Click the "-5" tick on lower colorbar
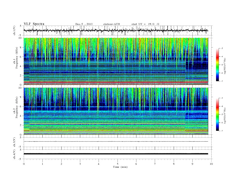 [222, 115]
